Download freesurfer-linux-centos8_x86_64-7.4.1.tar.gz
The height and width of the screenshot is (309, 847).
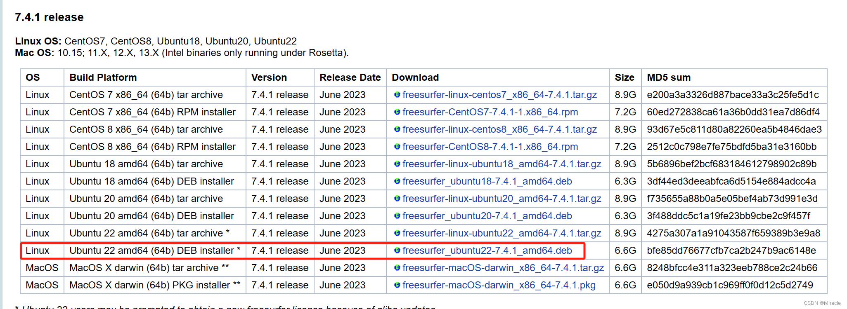(x=499, y=129)
